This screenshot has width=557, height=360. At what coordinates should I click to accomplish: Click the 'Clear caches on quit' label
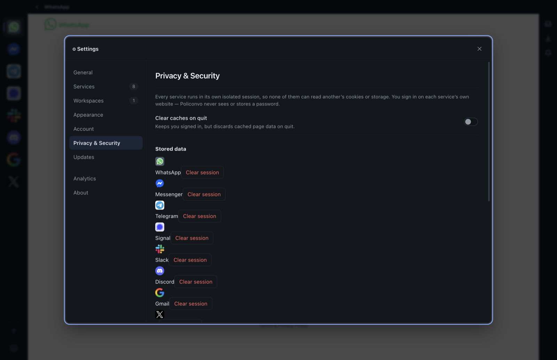(181, 118)
